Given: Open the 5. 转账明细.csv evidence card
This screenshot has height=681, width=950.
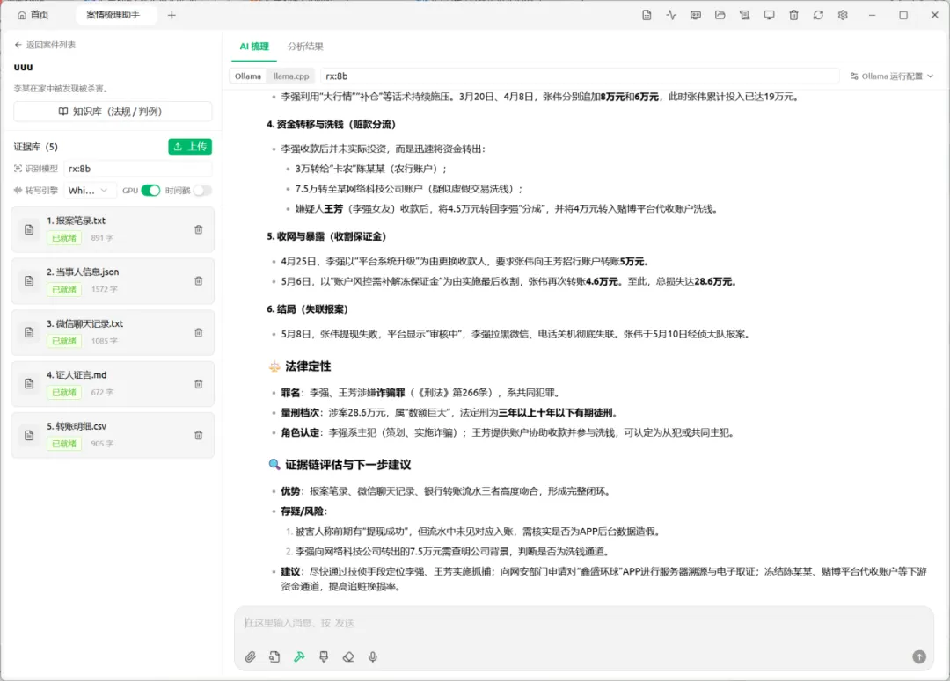Looking at the screenshot, I should click(113, 435).
